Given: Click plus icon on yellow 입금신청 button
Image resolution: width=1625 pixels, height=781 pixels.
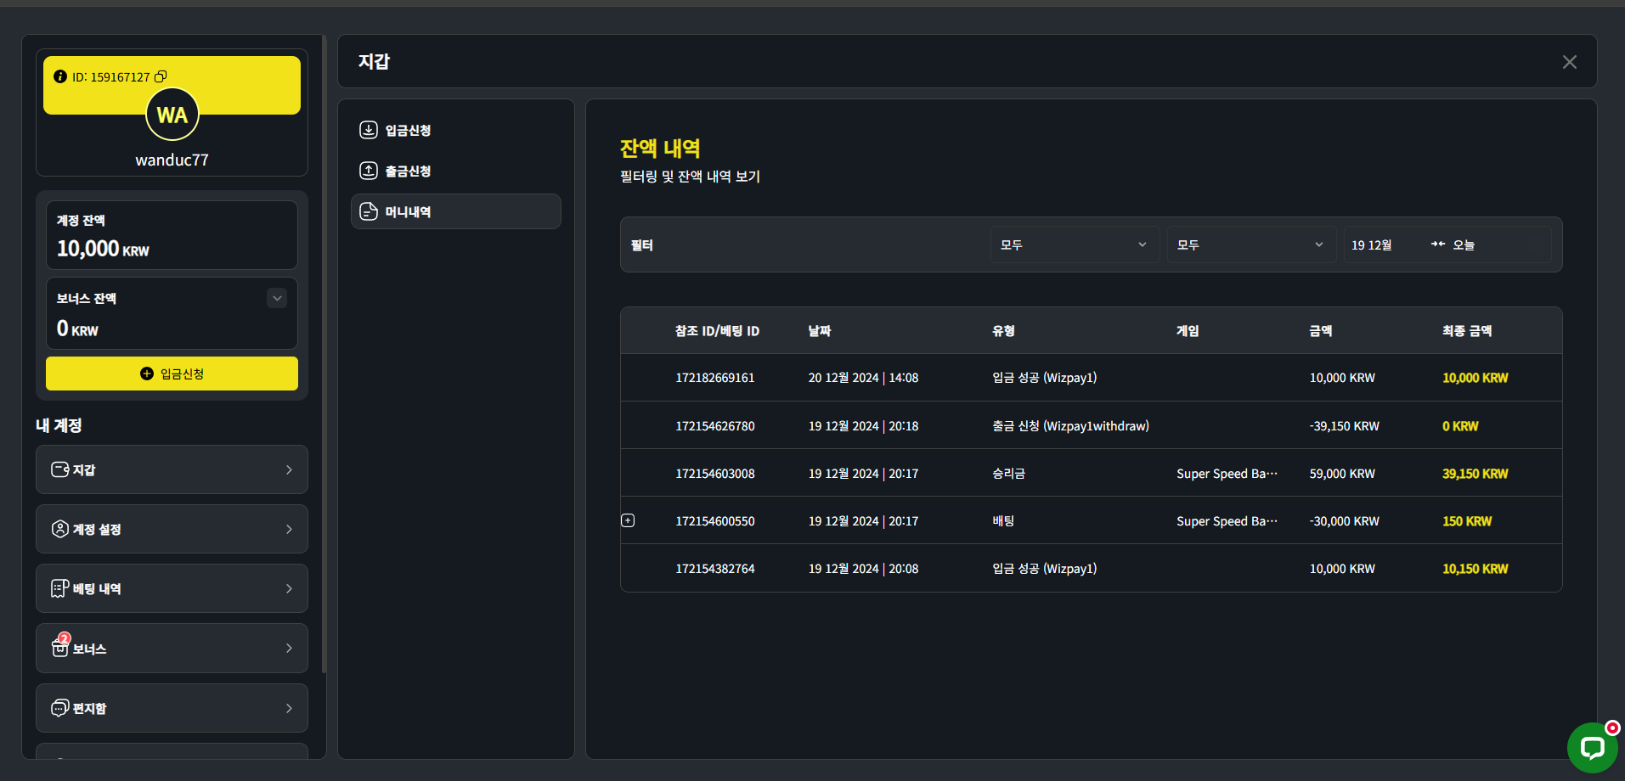Looking at the screenshot, I should coord(147,374).
